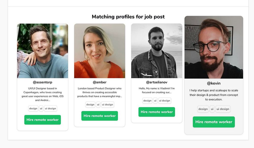The image size is (254, 148).
Task: Open @artselianov's profile photo
Action: [x=157, y=51]
